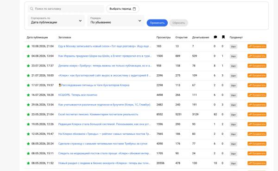
Task: Click the green star beside 10.08.2026 post
Action: pyautogui.click(x=28, y=46)
